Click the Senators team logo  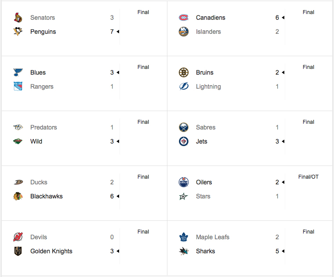click(18, 18)
